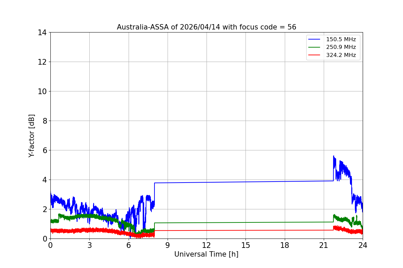
Task: Click x-axis tick label '21'
Action: (x=324, y=245)
